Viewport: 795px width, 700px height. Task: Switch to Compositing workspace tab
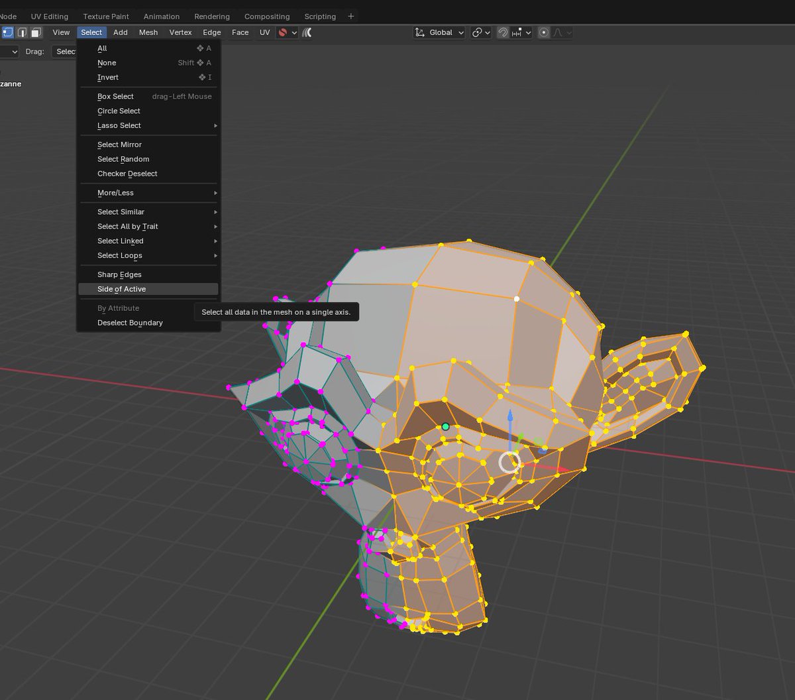pos(267,16)
